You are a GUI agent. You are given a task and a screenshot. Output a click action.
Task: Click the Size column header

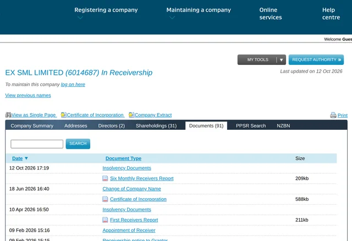(x=300, y=158)
